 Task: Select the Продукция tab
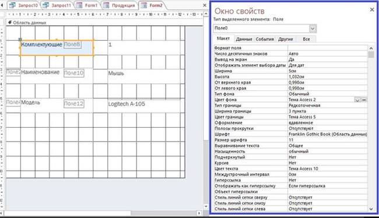pyautogui.click(x=120, y=5)
